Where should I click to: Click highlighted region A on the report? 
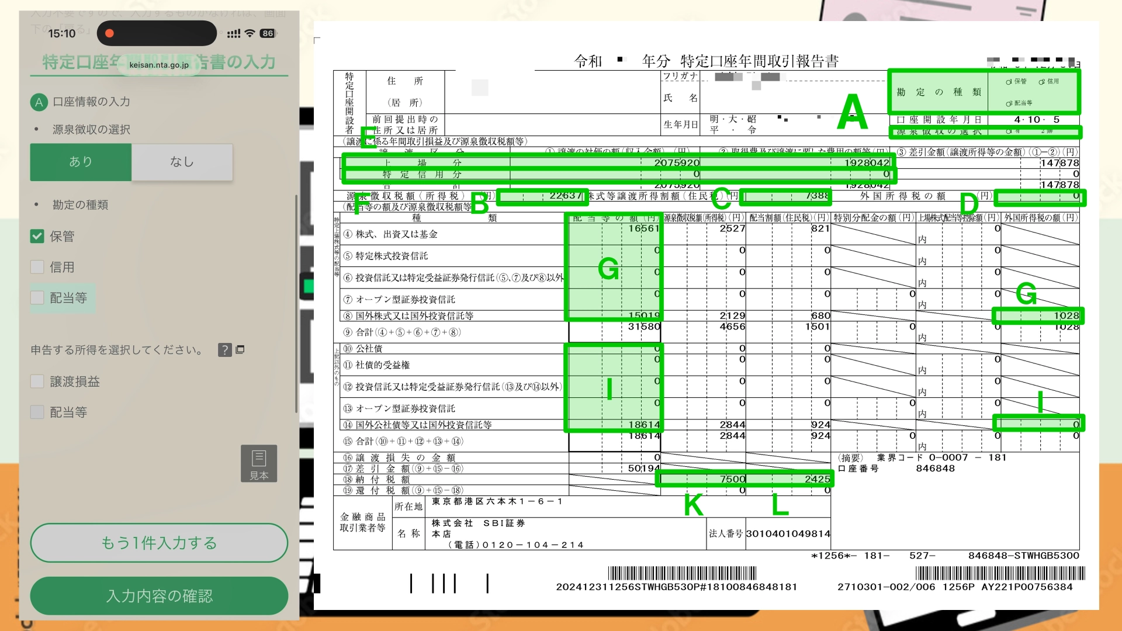(x=984, y=92)
